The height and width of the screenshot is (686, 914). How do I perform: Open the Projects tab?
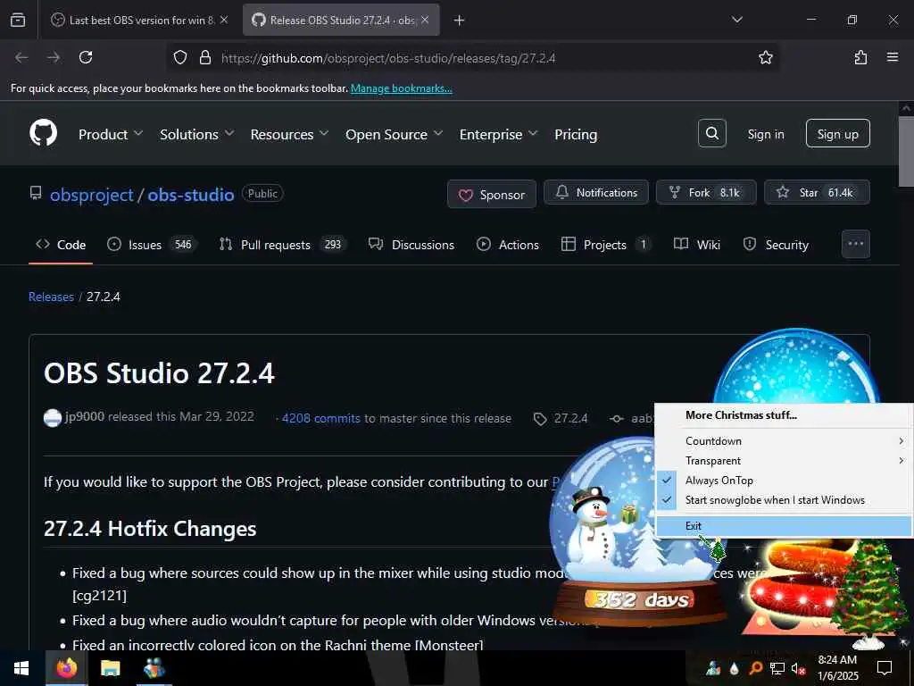click(606, 245)
